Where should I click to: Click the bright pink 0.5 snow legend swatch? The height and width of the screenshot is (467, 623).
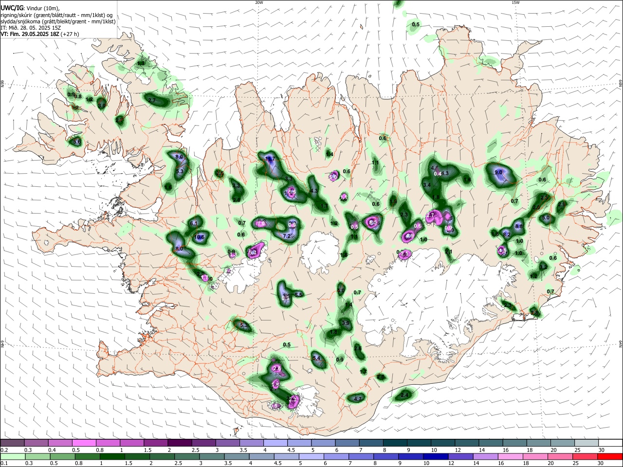click(x=84, y=443)
